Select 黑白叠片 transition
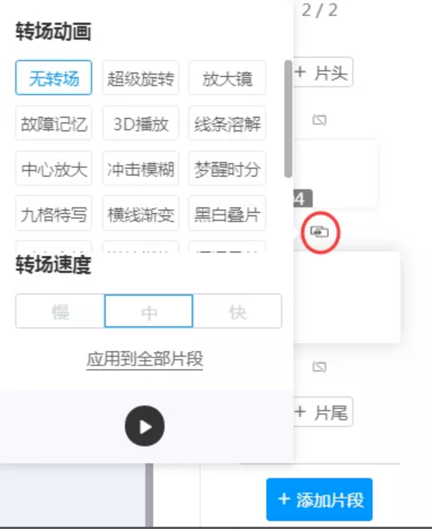Screen dimensions: 432x529 [x=227, y=213]
